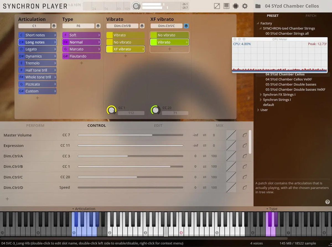Collapse the Factory folder in preset tree

pos(258,23)
